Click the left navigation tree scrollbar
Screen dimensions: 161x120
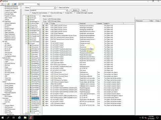(21, 38)
